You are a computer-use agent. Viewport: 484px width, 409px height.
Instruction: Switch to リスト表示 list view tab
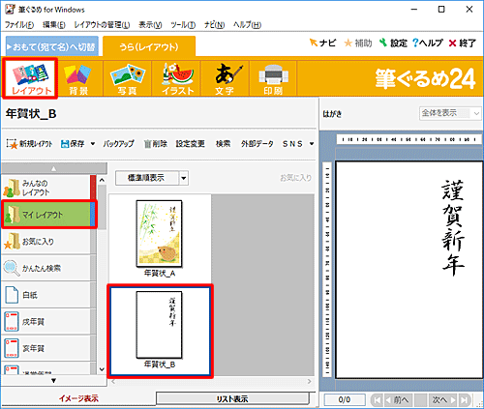click(232, 399)
